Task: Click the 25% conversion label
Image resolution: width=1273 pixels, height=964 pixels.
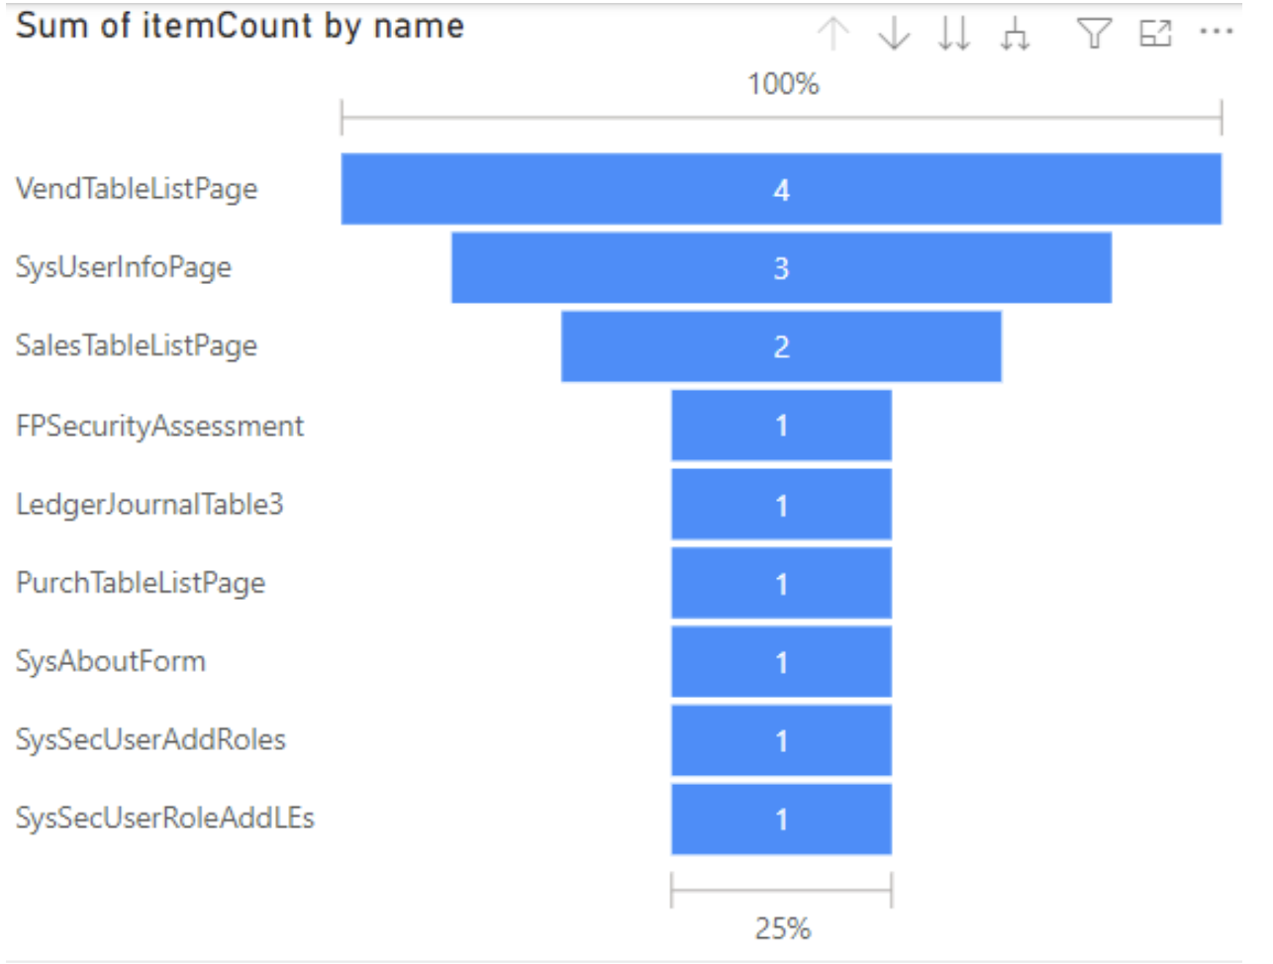Action: point(783,928)
